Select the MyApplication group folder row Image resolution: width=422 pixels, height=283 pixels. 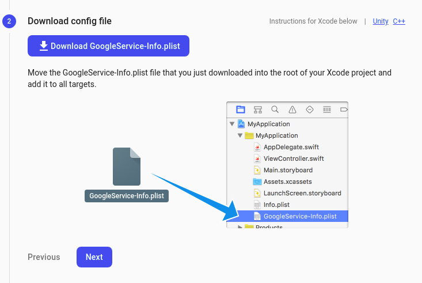[x=287, y=135]
